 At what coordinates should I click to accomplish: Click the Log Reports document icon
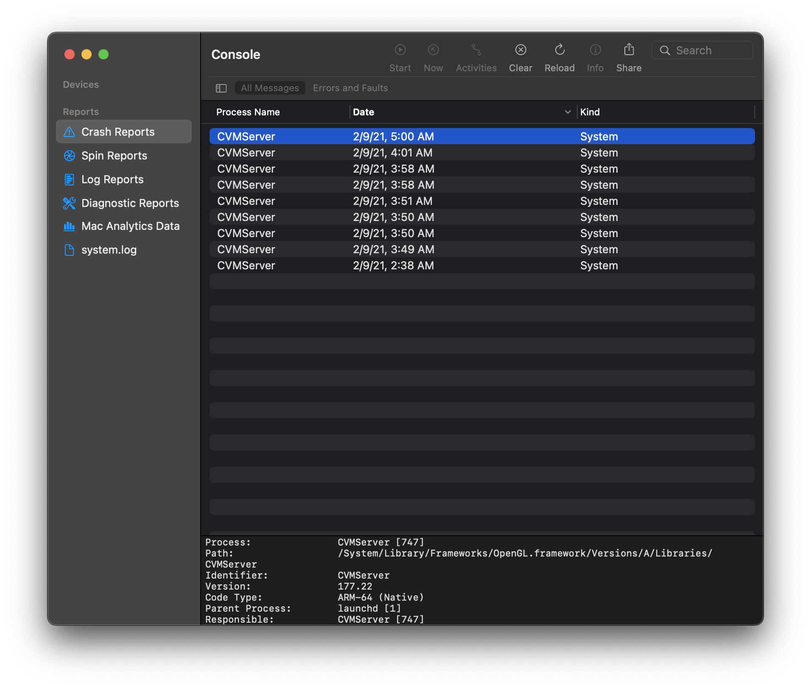pyautogui.click(x=69, y=179)
